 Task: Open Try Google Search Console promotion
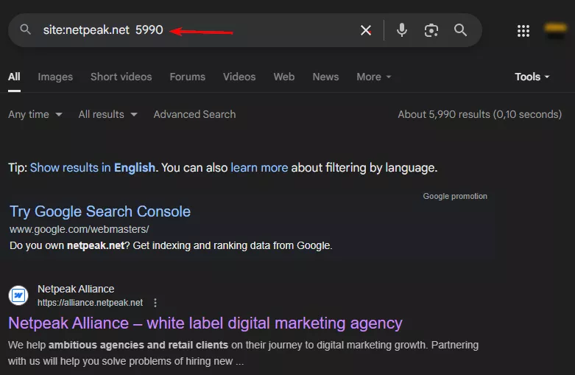[x=99, y=211]
